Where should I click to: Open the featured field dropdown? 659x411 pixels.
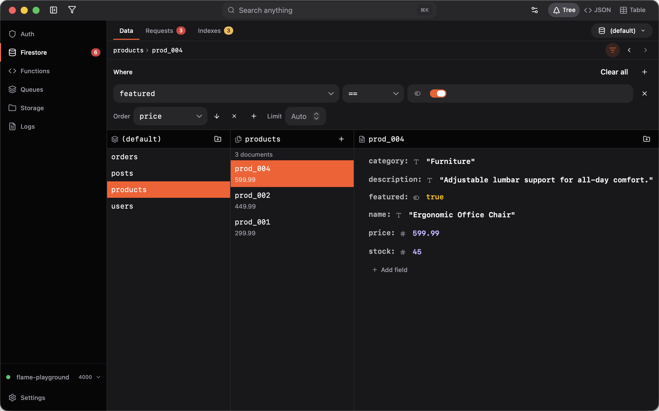pos(226,94)
